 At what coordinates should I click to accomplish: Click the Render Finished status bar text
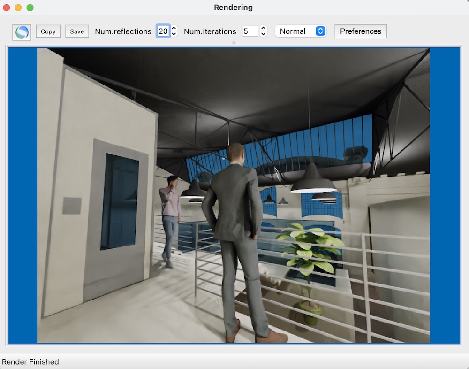[30, 362]
